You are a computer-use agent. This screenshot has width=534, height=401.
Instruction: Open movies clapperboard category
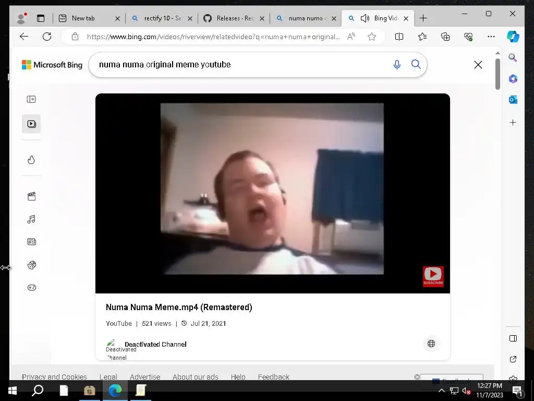pyautogui.click(x=31, y=196)
